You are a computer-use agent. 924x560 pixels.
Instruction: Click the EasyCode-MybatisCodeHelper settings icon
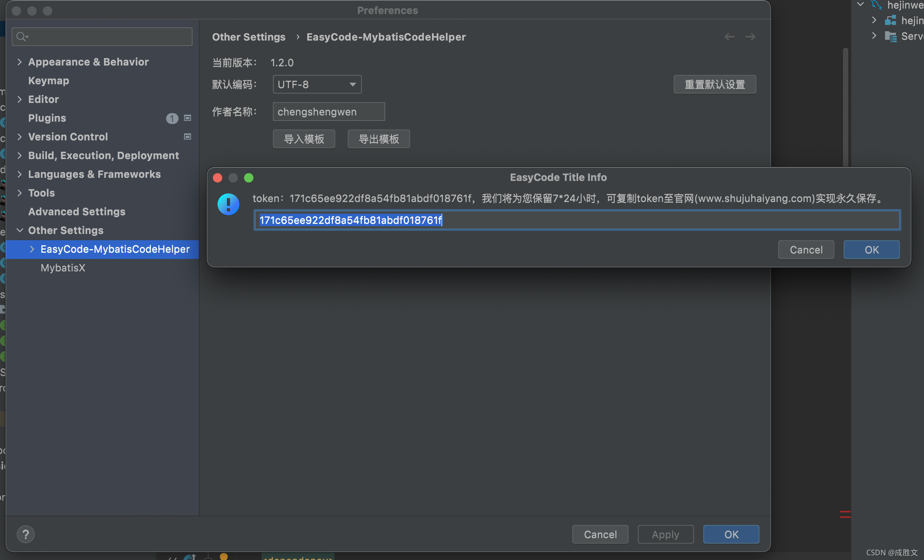coord(115,249)
